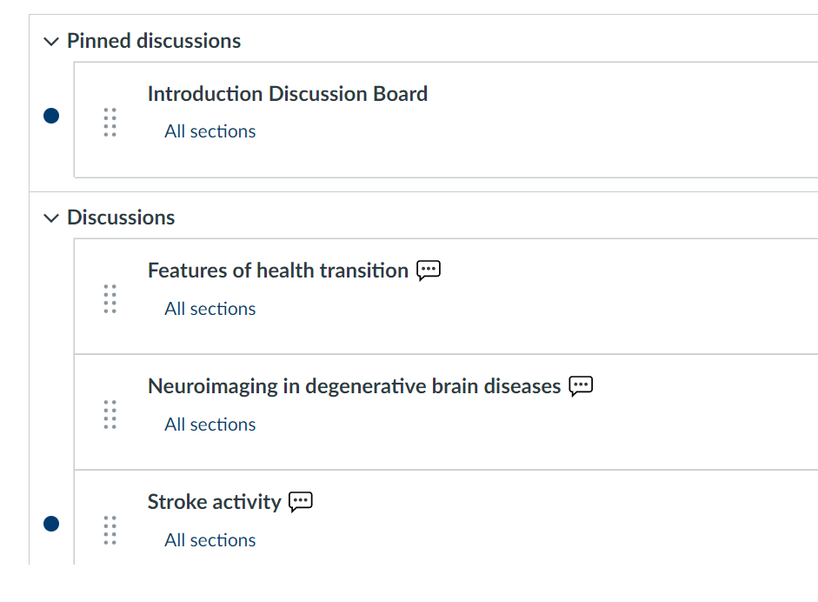Click All sections under Features of health transition
This screenshot has height=602, width=818.
[210, 309]
